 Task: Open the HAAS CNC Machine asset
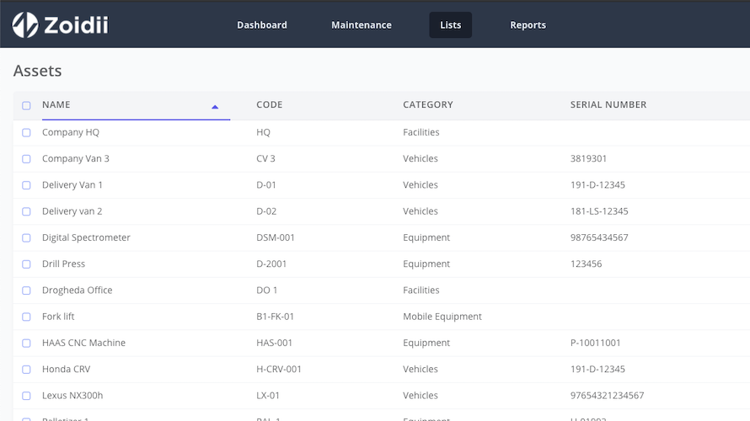point(83,343)
